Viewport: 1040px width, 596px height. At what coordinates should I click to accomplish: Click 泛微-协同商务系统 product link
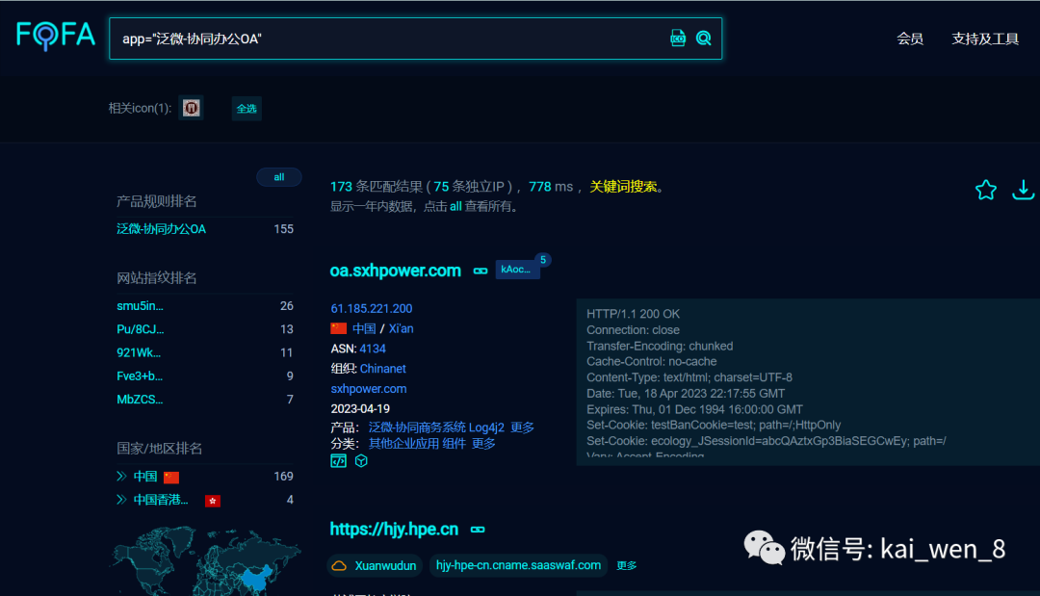pyautogui.click(x=417, y=427)
